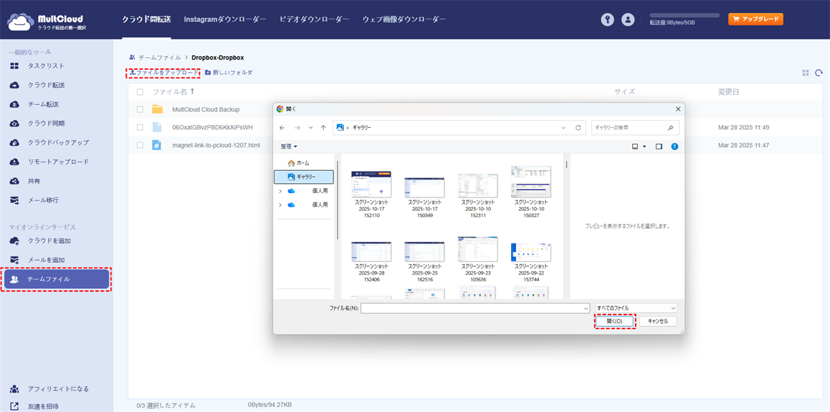The height and width of the screenshot is (412, 830).
Task: Click the refresh button beside the dialog address bar
Action: [x=578, y=128]
